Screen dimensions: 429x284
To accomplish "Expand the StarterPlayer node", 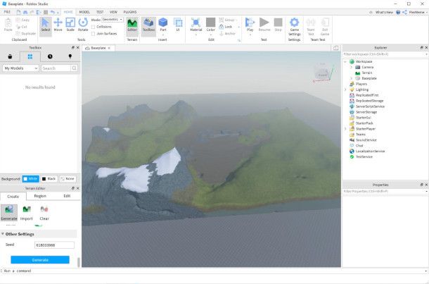I will point(345,129).
